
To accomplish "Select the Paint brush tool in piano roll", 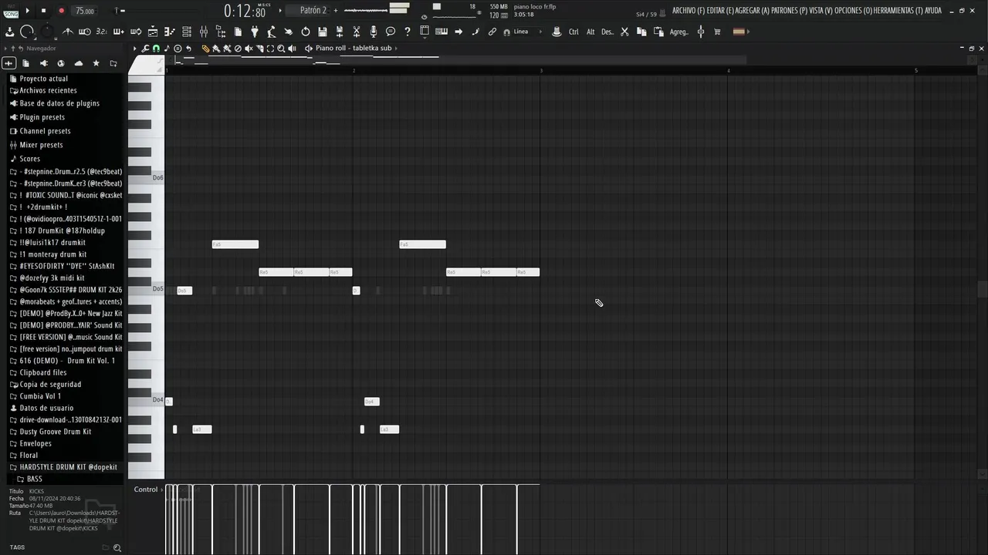I will [x=216, y=49].
